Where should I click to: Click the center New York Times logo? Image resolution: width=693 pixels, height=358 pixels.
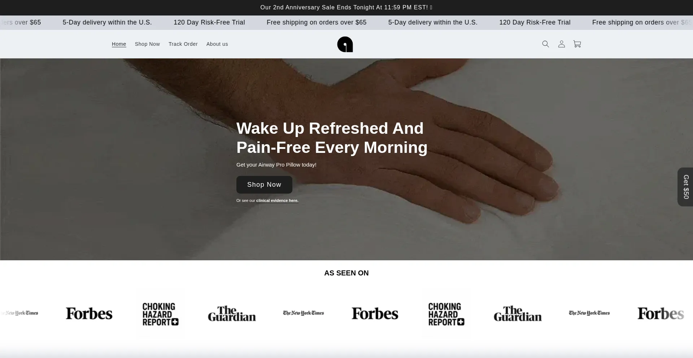pos(304,313)
